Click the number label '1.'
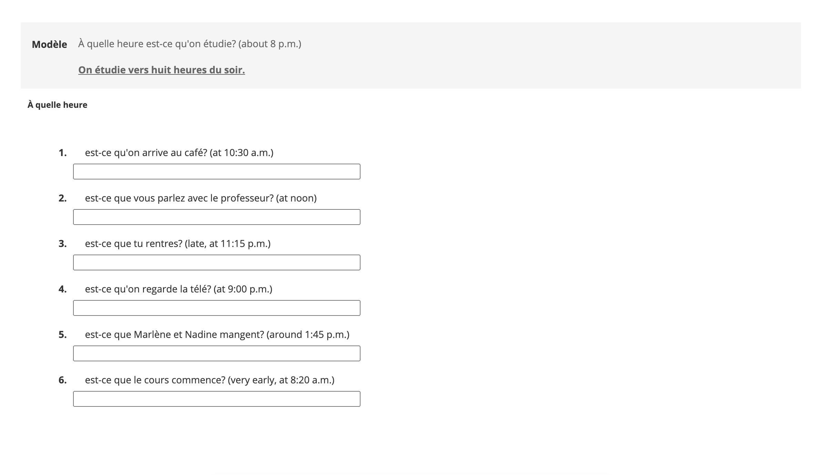822x475 pixels. (x=63, y=153)
